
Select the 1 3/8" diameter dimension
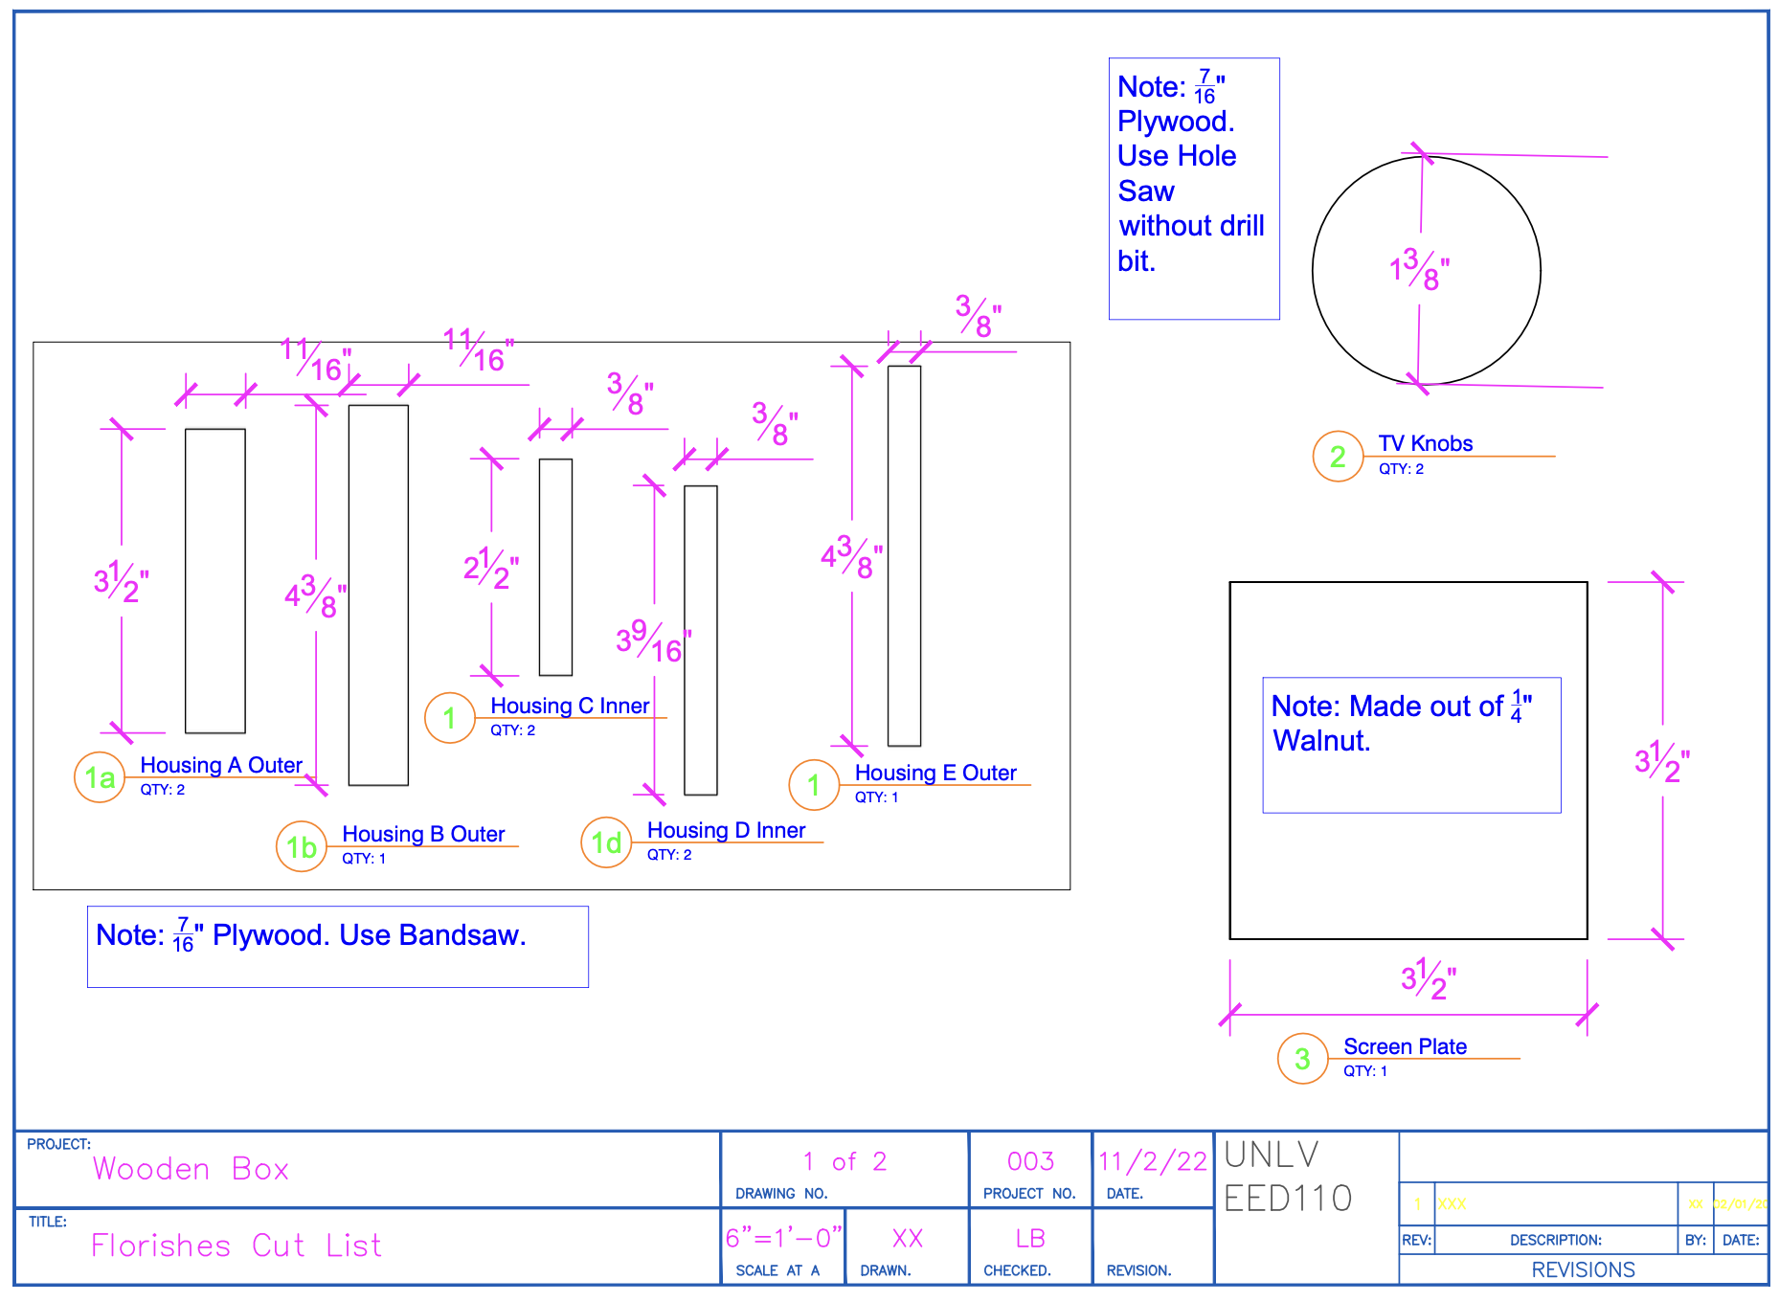tap(1419, 270)
